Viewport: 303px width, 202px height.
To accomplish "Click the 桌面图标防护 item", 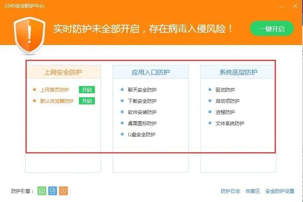I will [x=142, y=124].
